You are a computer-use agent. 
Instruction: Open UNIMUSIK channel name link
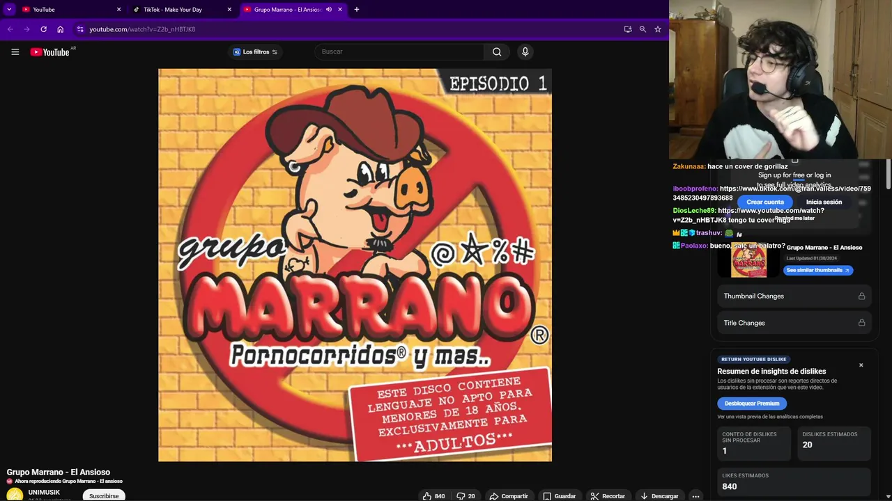pyautogui.click(x=44, y=492)
